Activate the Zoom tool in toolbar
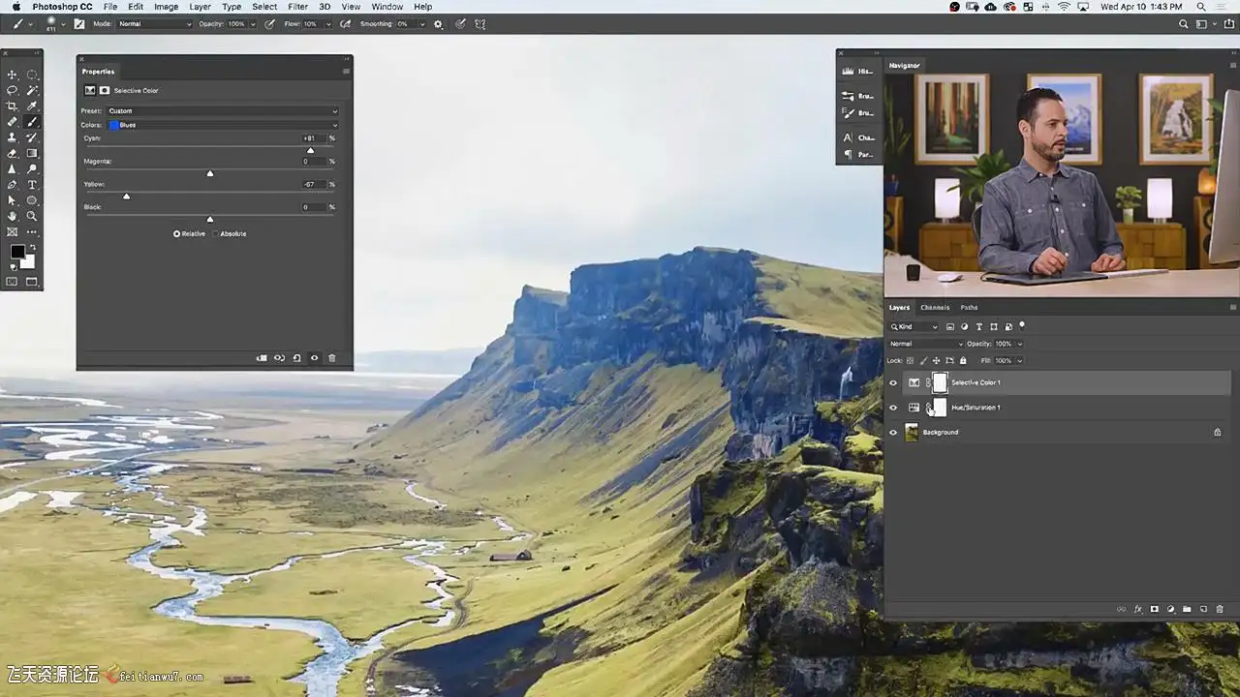This screenshot has width=1240, height=697. (x=32, y=216)
